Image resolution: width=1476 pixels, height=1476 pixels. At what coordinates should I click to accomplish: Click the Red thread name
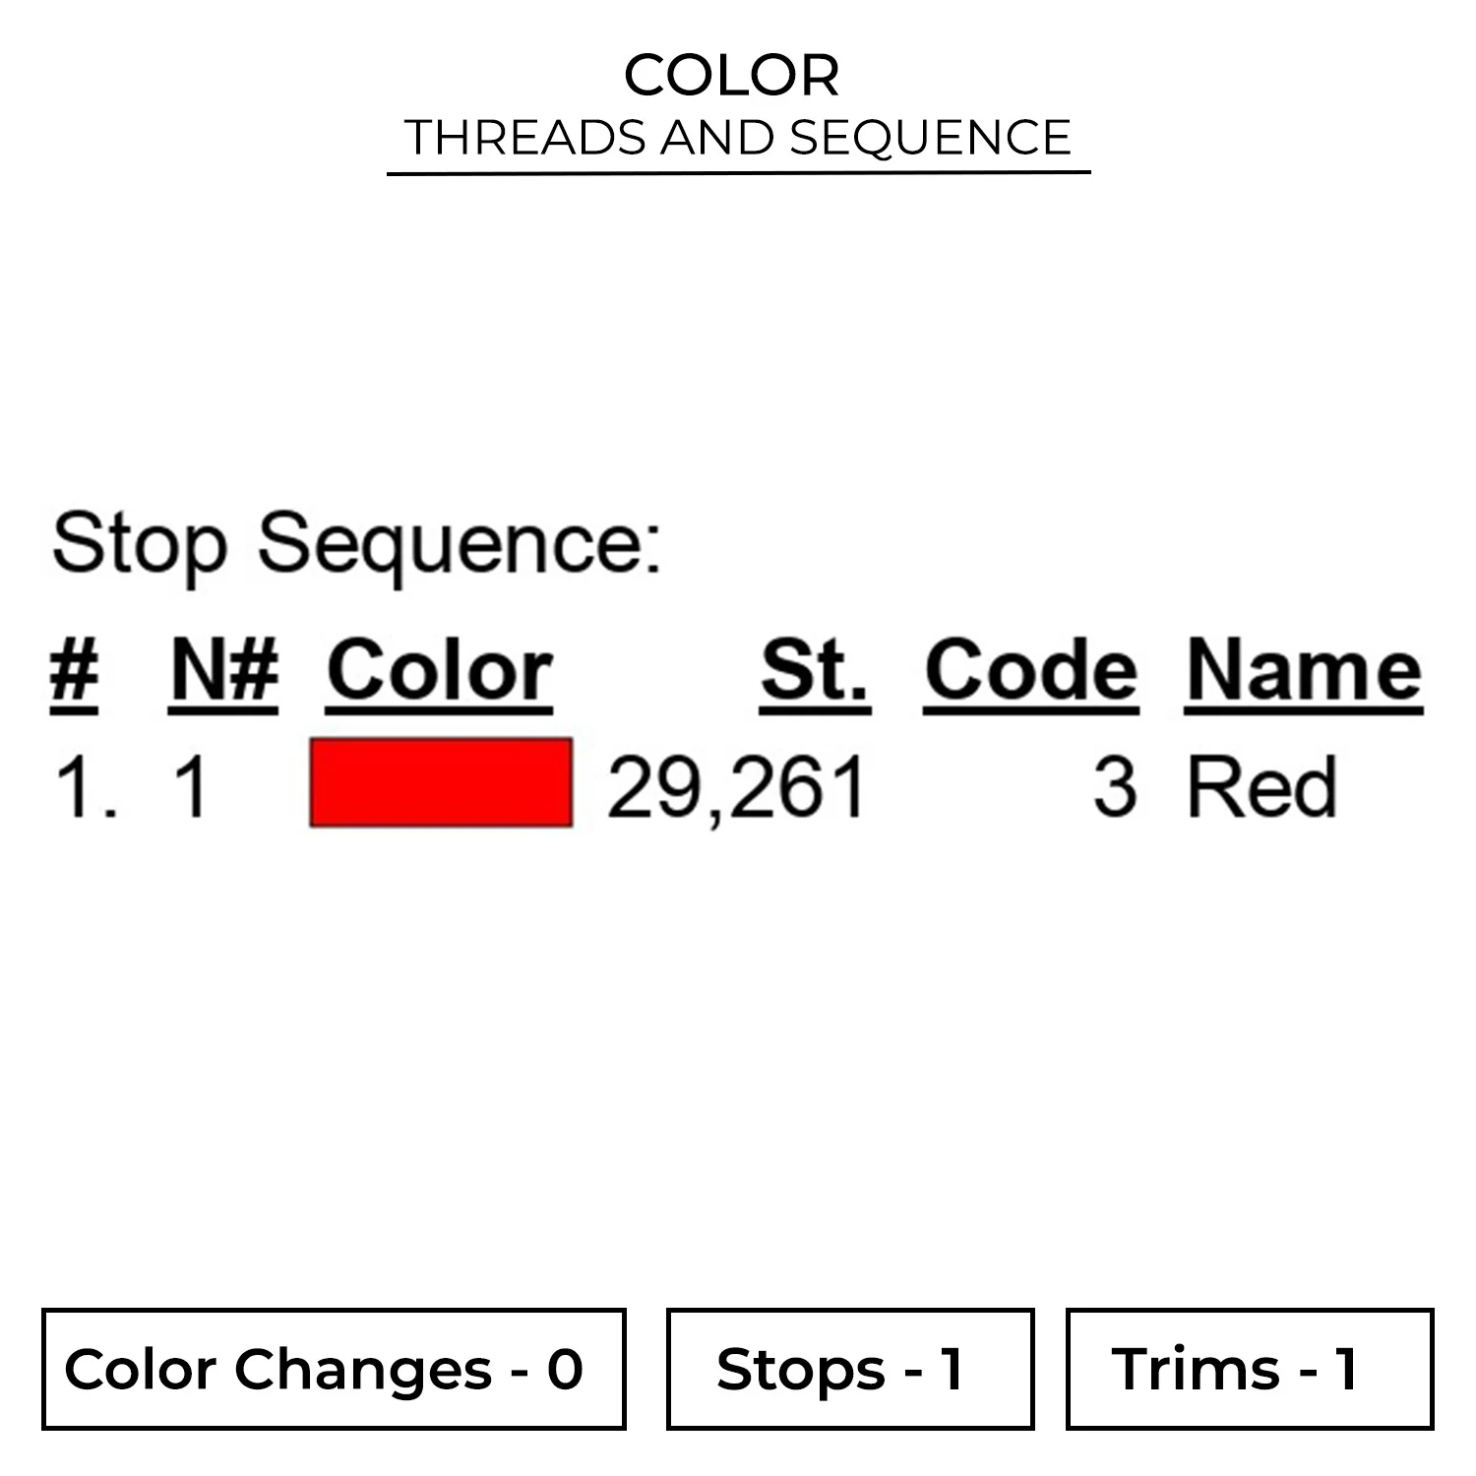click(x=1262, y=787)
